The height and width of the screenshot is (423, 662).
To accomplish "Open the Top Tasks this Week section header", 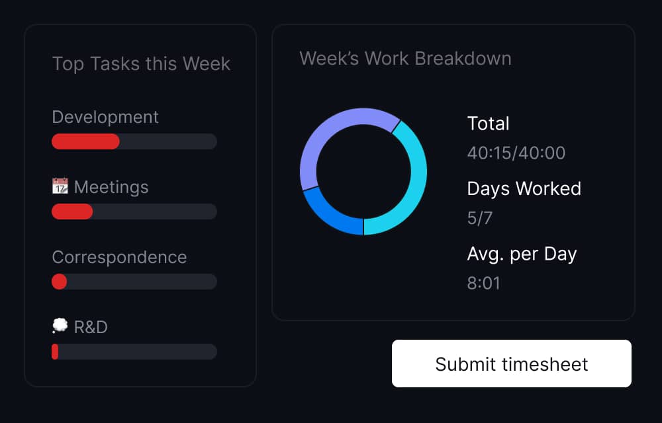I will 141,64.
